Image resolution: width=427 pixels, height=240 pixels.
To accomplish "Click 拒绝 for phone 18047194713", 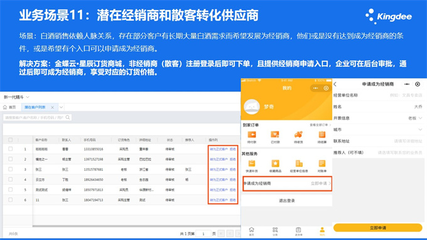I will pos(233,200).
